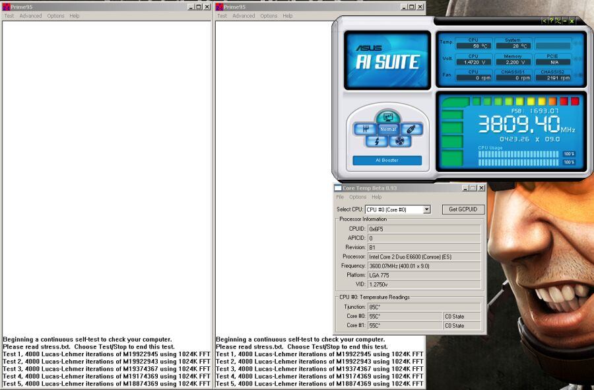Click the FSB 1693.07 readout
594x390 pixels.
535,111
